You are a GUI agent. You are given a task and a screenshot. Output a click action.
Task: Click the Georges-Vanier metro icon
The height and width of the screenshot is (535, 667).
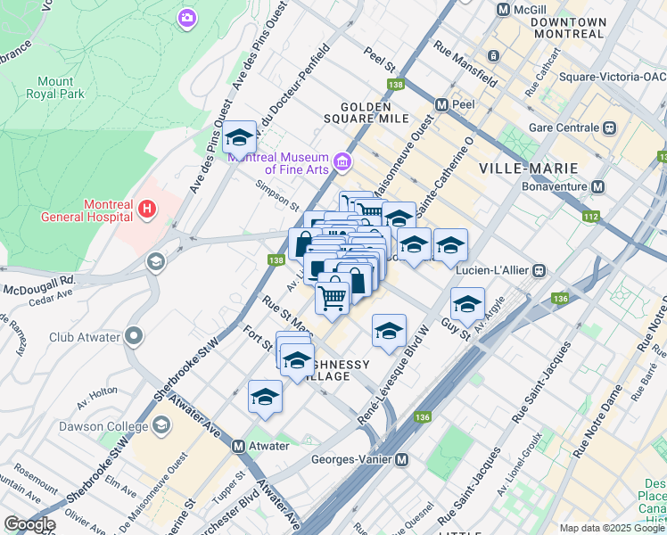[x=401, y=460]
